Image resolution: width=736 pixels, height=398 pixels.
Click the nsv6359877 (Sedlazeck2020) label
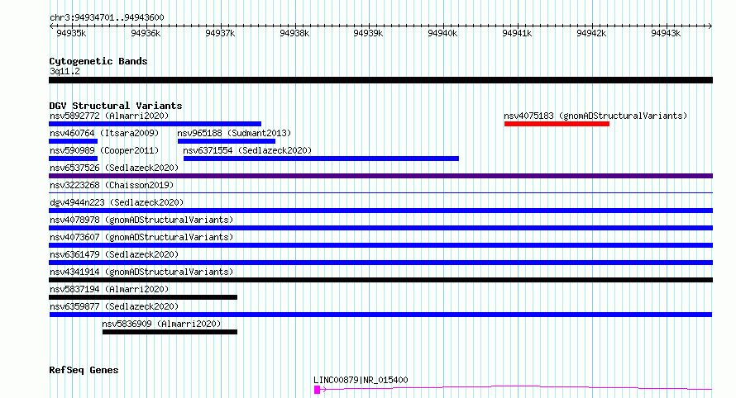tap(114, 306)
